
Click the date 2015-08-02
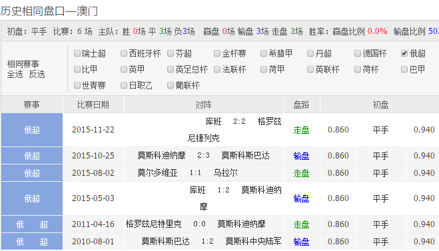click(93, 173)
